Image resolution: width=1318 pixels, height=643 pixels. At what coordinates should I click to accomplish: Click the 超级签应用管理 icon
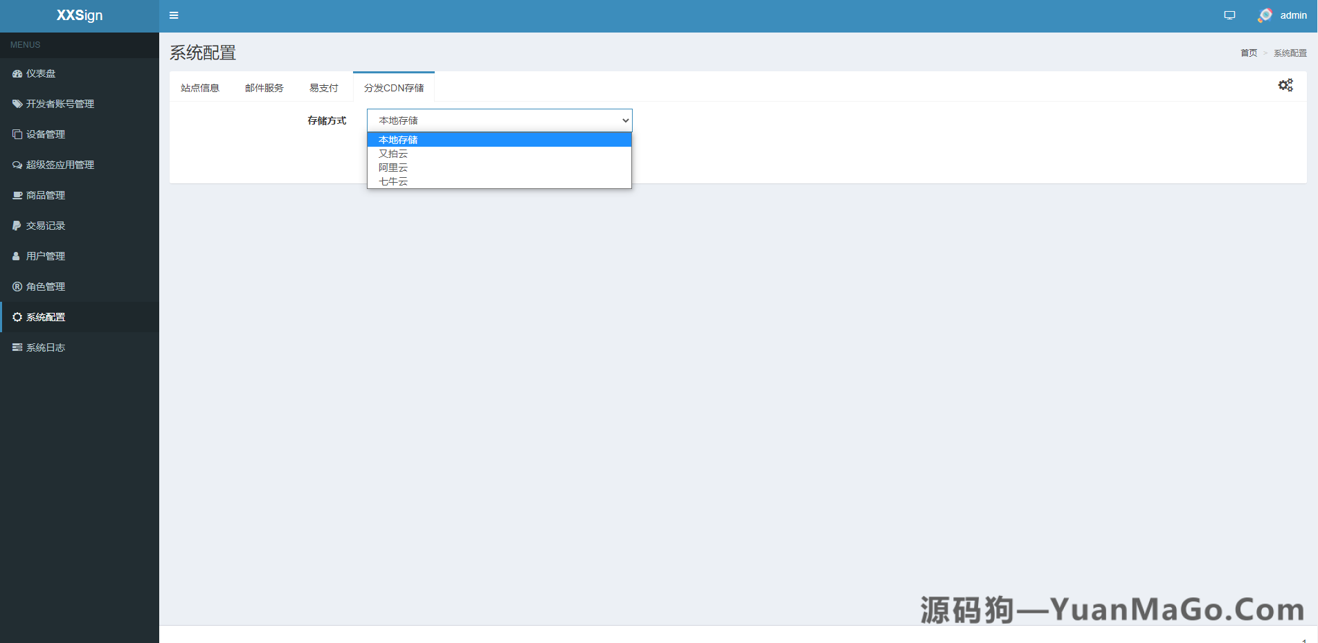tap(17, 165)
